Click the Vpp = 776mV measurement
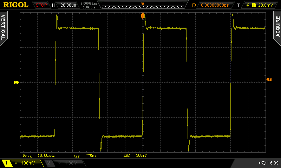This screenshot has height=168, width=281. pos(85,155)
